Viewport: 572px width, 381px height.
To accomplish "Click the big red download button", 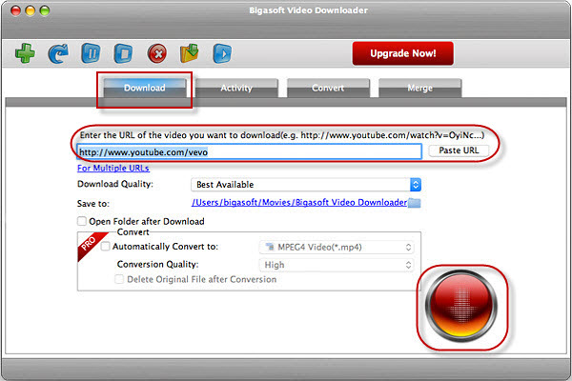I will coord(461,307).
